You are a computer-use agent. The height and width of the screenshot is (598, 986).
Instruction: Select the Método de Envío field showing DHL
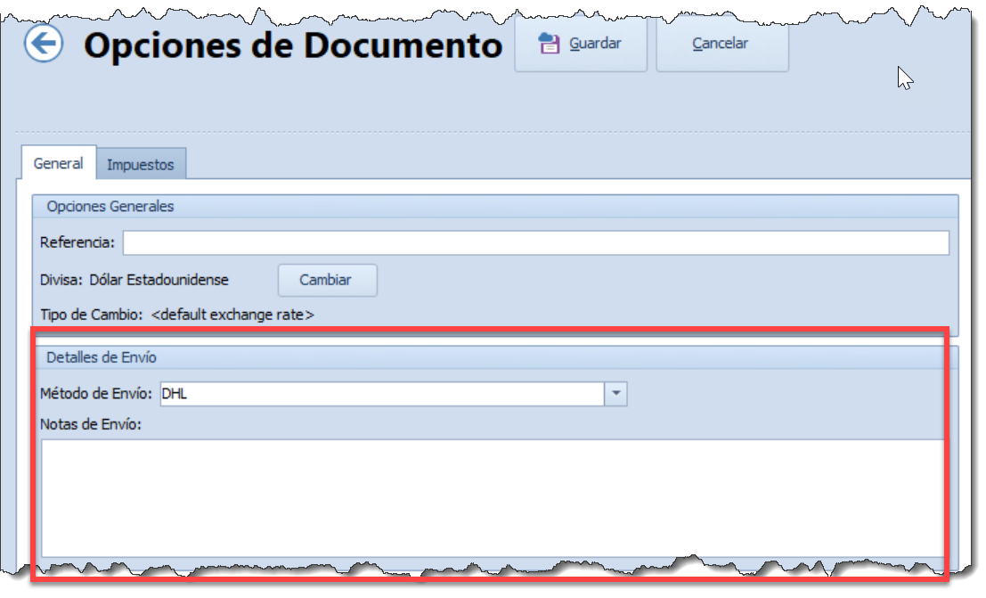[x=382, y=394]
